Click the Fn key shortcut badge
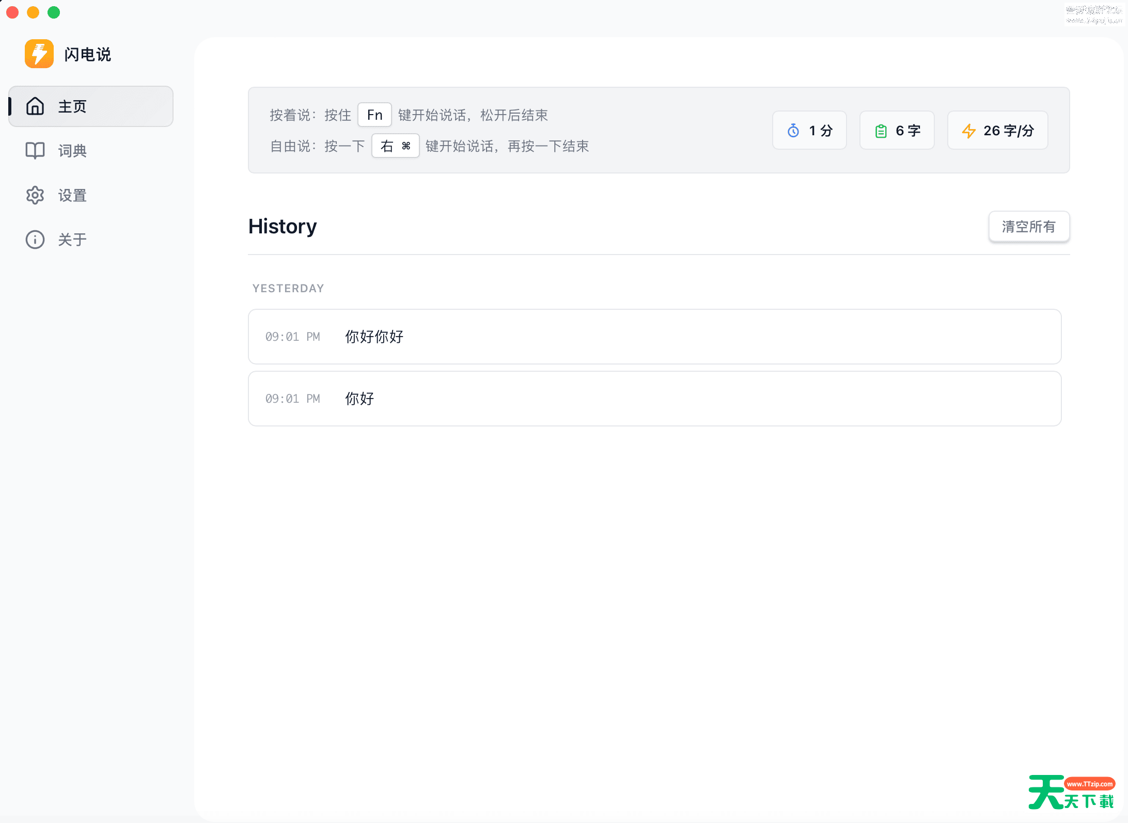Image resolution: width=1128 pixels, height=823 pixels. pyautogui.click(x=374, y=115)
